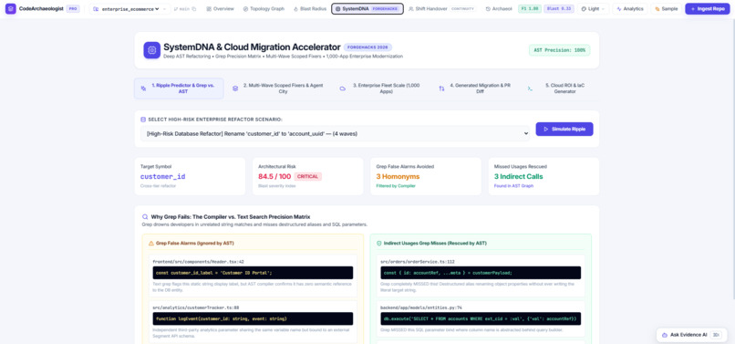Image resolution: width=735 pixels, height=344 pixels.
Task: Click the AST Precision: 100% badge
Action: [x=560, y=50]
